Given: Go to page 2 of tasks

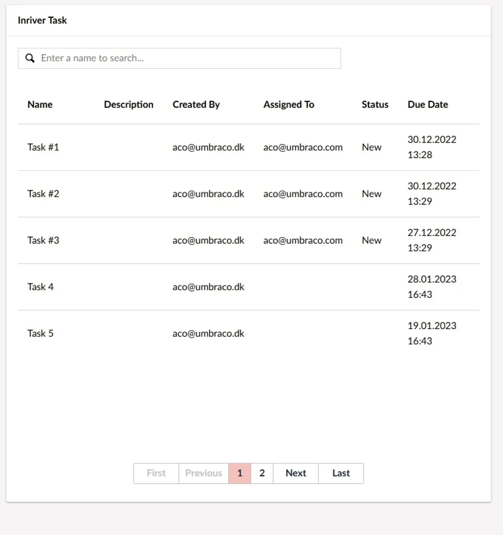Looking at the screenshot, I should click(x=262, y=473).
